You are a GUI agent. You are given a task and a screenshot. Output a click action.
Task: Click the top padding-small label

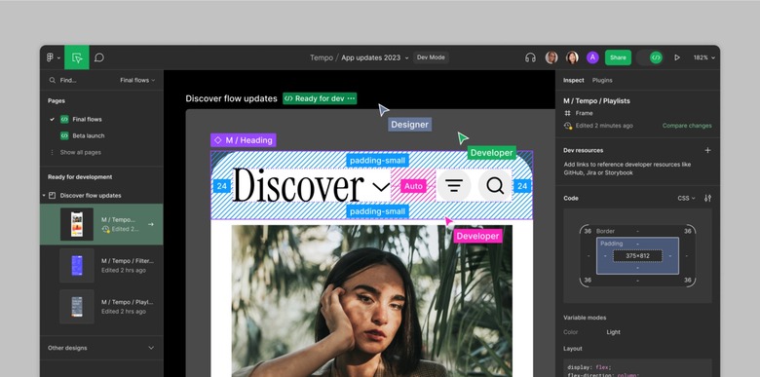pos(378,161)
